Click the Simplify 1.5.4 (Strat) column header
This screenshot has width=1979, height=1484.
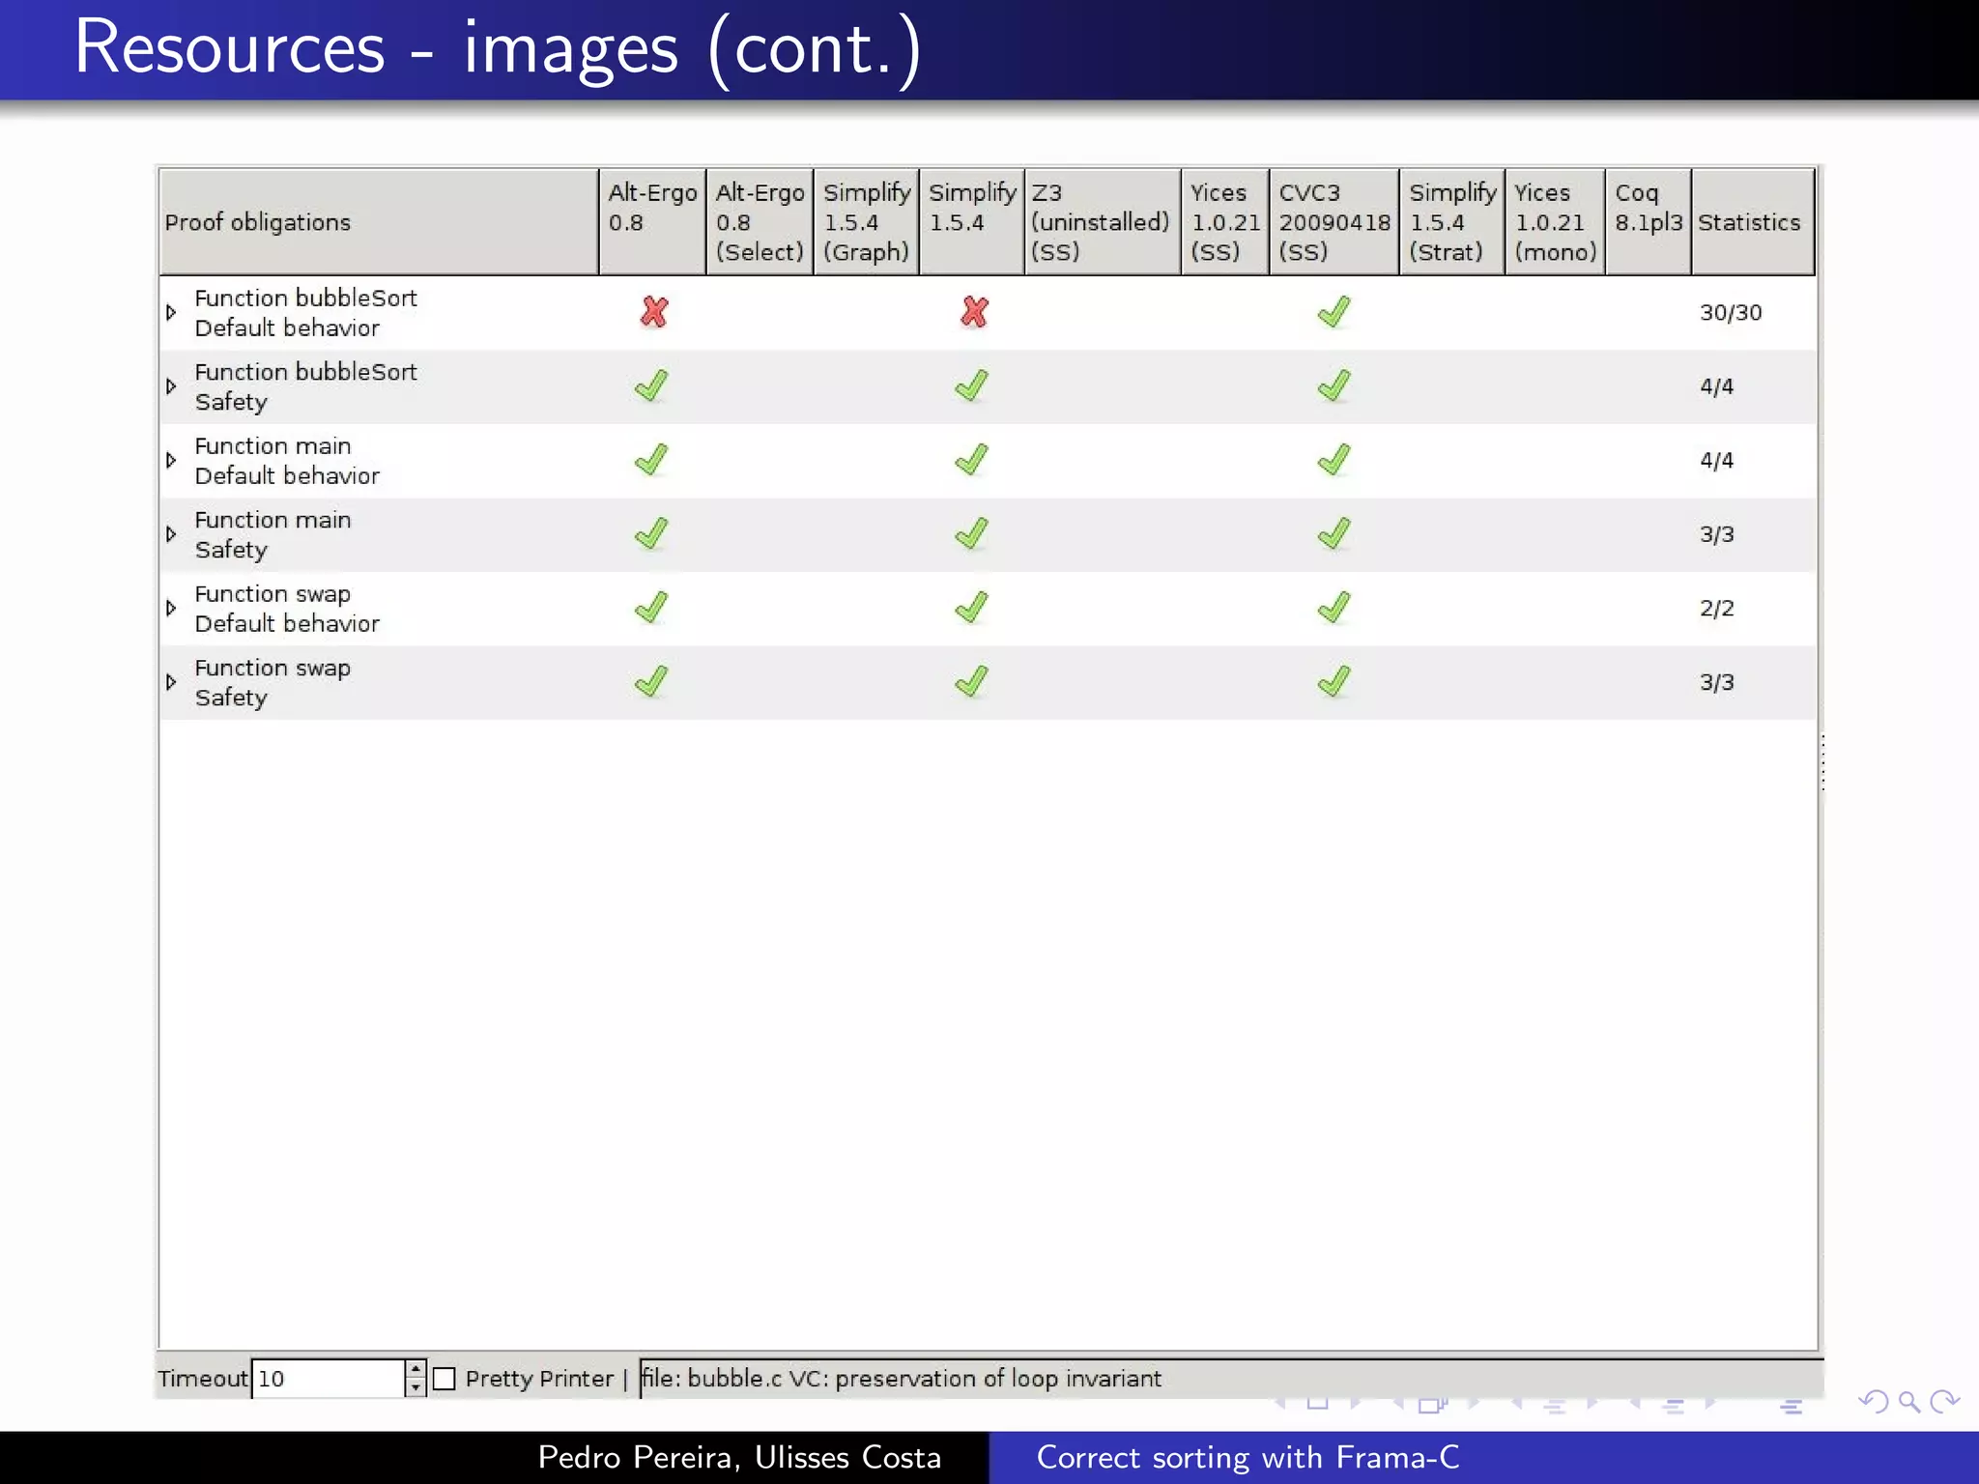1452,222
